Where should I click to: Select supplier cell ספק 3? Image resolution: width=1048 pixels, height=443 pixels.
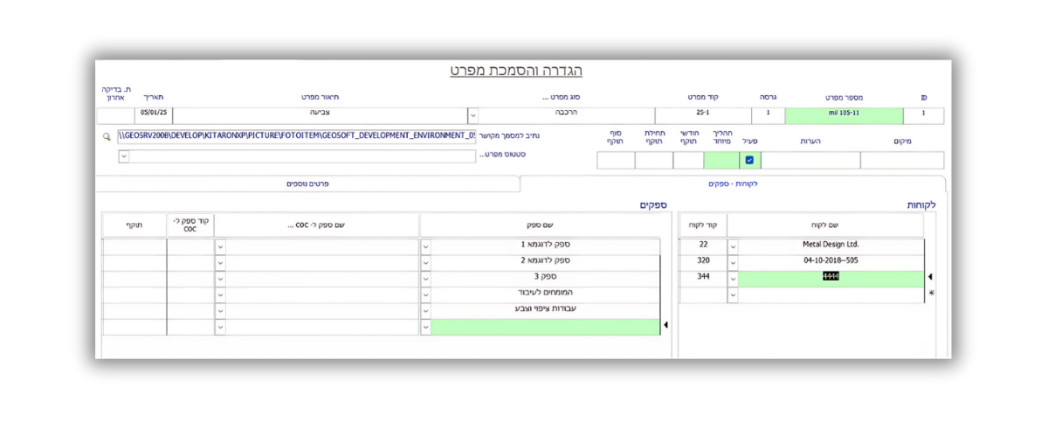(546, 279)
